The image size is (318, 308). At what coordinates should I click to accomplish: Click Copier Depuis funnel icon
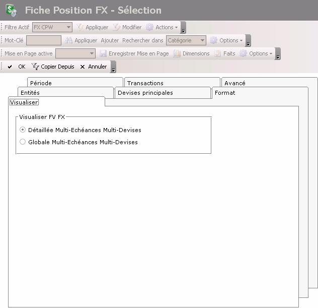[35, 67]
